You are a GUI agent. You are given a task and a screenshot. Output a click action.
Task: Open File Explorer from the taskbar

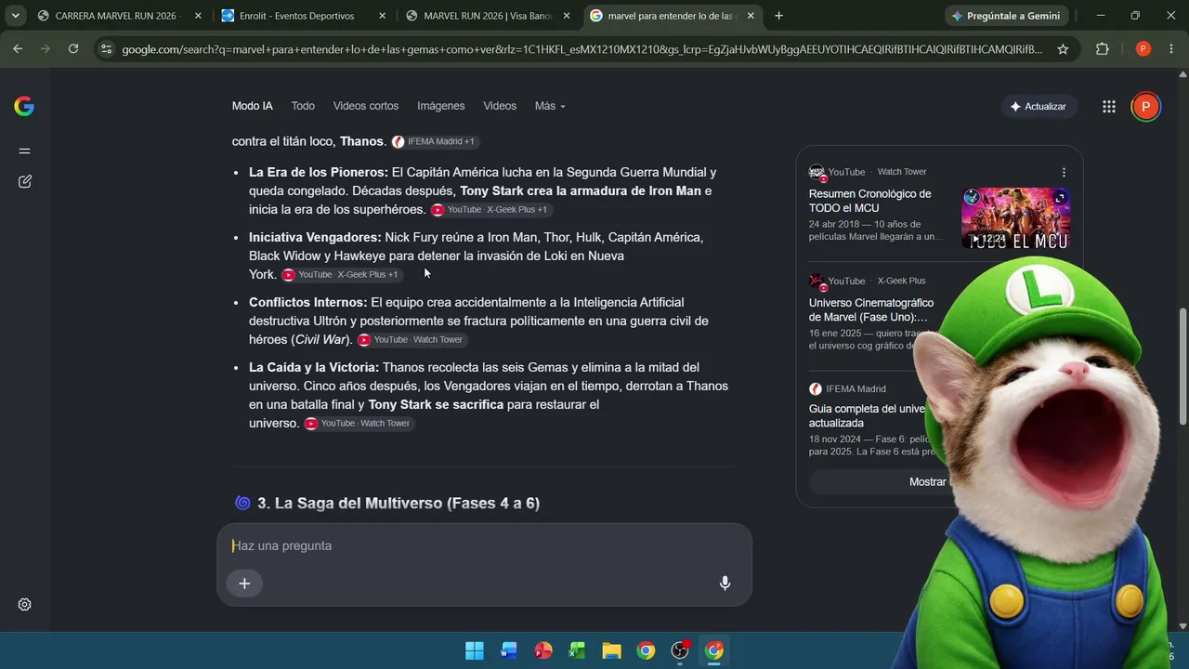611,650
